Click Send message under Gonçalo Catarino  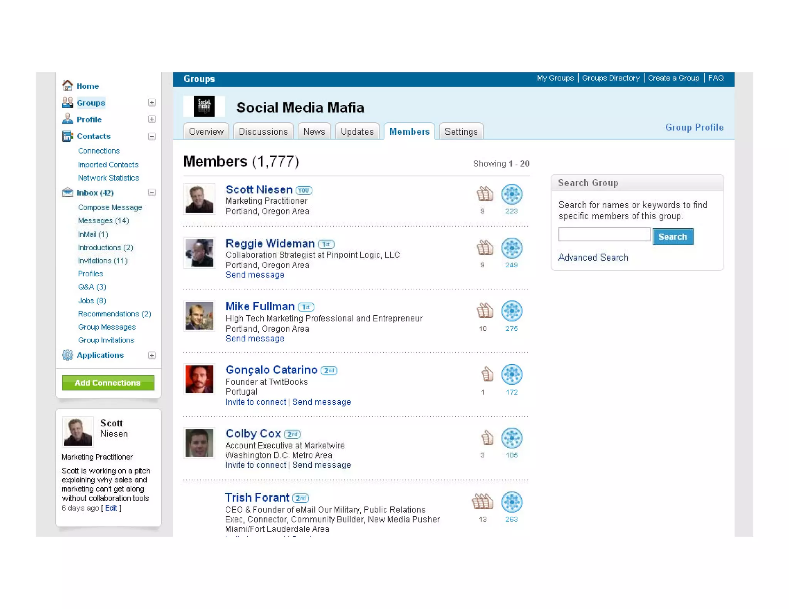point(322,402)
